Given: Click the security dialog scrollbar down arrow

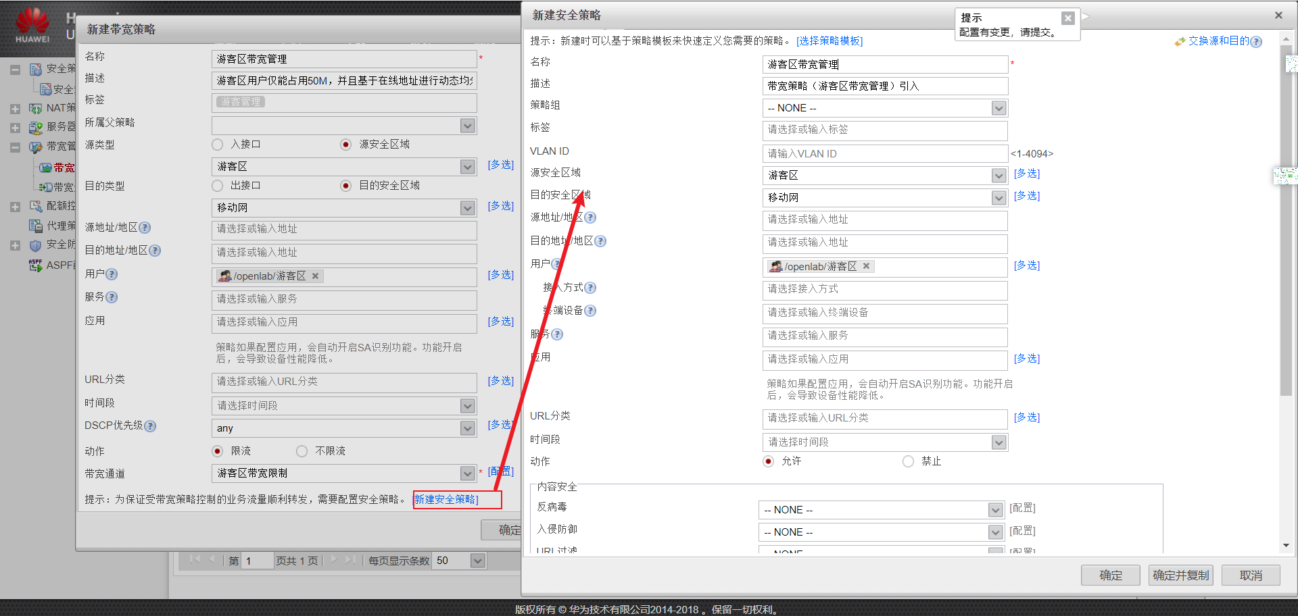Looking at the screenshot, I should (1286, 546).
